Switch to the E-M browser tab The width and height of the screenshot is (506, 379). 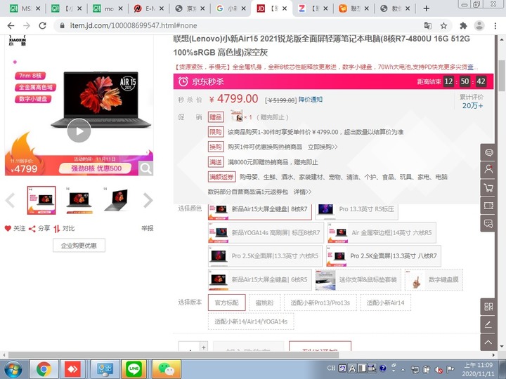tap(149, 8)
